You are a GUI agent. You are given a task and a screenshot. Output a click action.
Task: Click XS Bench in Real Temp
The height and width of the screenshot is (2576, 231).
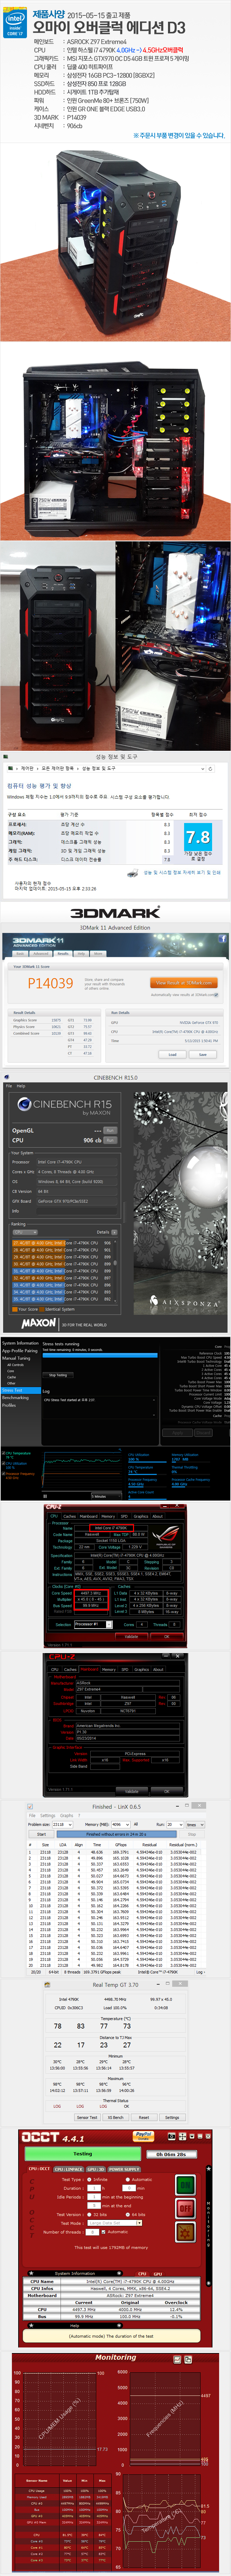(116, 2117)
